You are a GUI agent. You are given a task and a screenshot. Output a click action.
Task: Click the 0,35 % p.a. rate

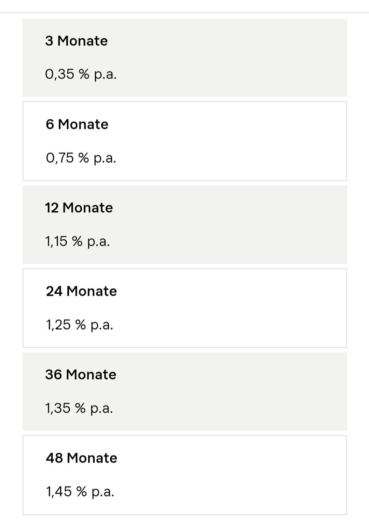click(x=81, y=74)
